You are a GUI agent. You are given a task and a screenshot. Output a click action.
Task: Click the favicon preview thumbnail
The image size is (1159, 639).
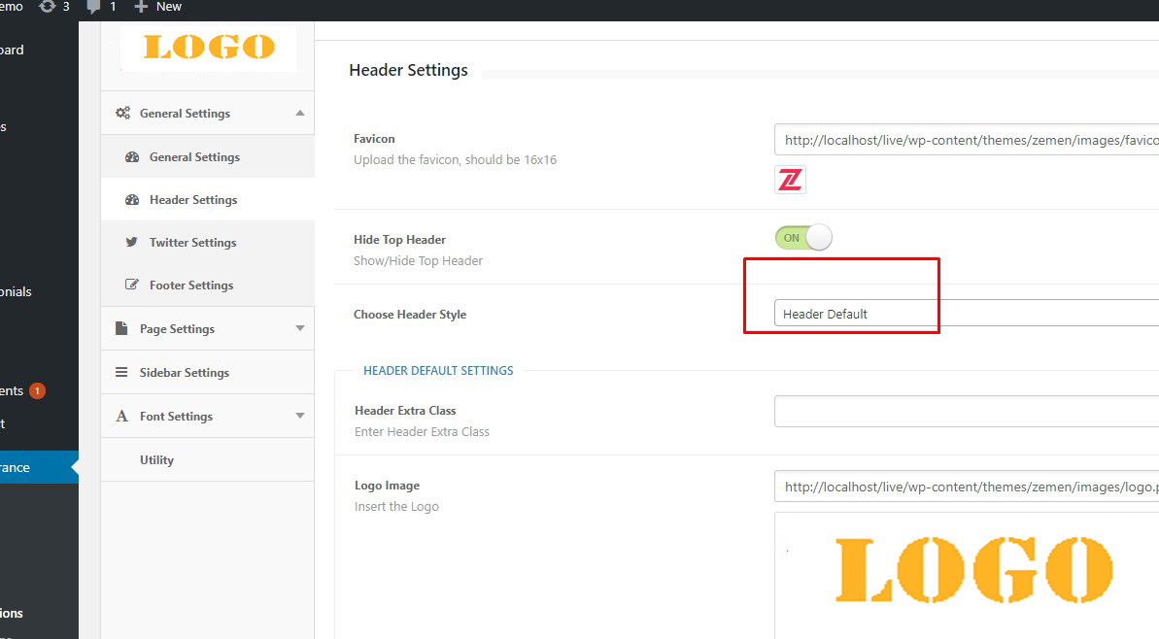coord(790,180)
